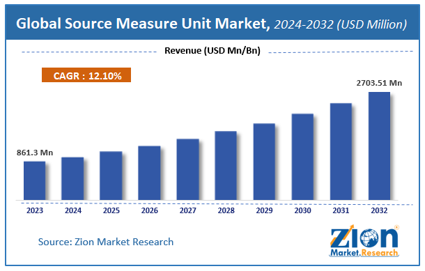
Task: Click the 2025 axis label
Action: 111,210
